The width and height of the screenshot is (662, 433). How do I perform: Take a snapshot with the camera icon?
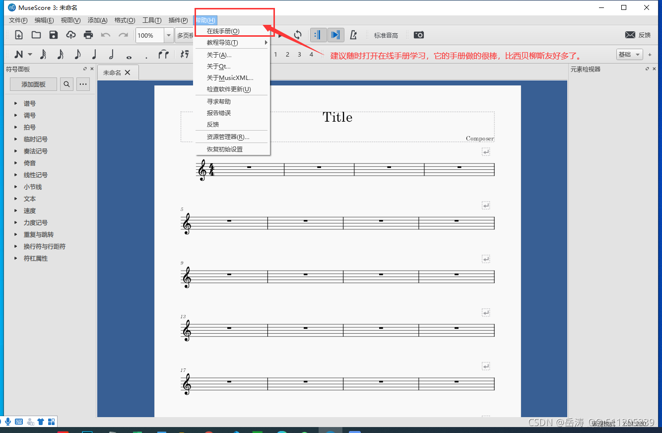pos(419,35)
